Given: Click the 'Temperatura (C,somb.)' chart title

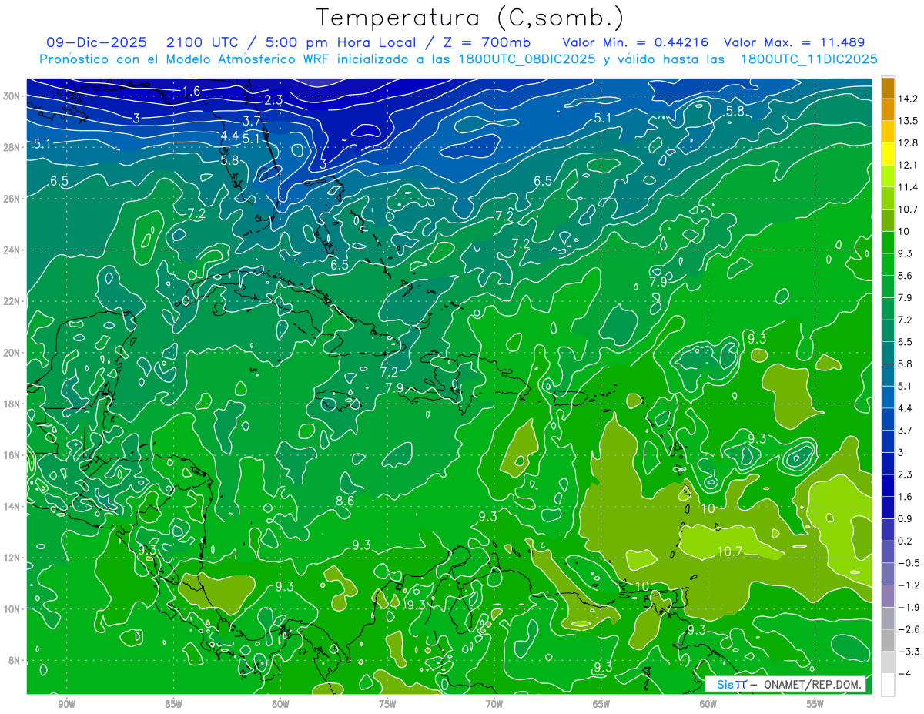Looking at the screenshot, I should (x=470, y=18).
